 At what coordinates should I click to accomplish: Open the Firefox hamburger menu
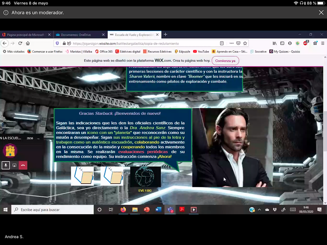[323, 43]
